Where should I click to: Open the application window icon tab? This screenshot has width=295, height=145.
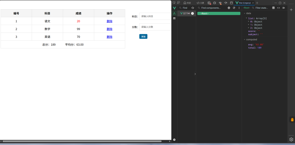coord(231,3)
